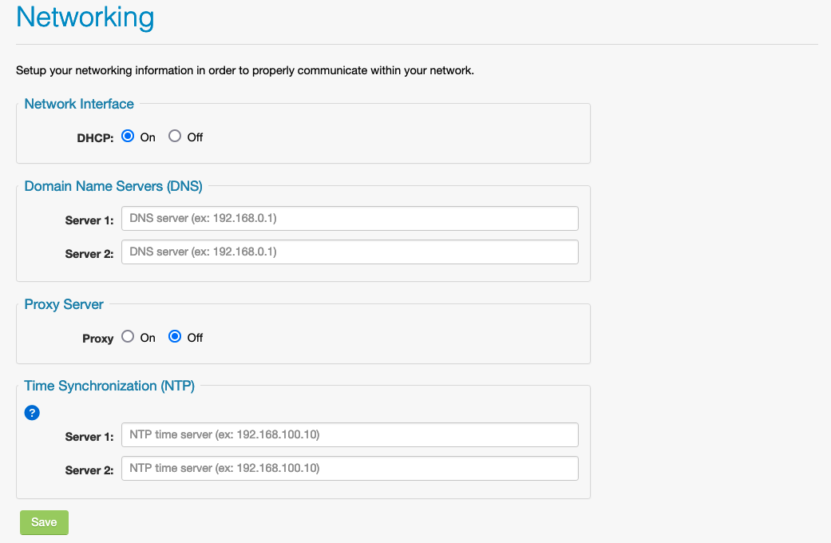Select Off for the Proxy server
Screen dimensions: 831x543
click(x=174, y=336)
